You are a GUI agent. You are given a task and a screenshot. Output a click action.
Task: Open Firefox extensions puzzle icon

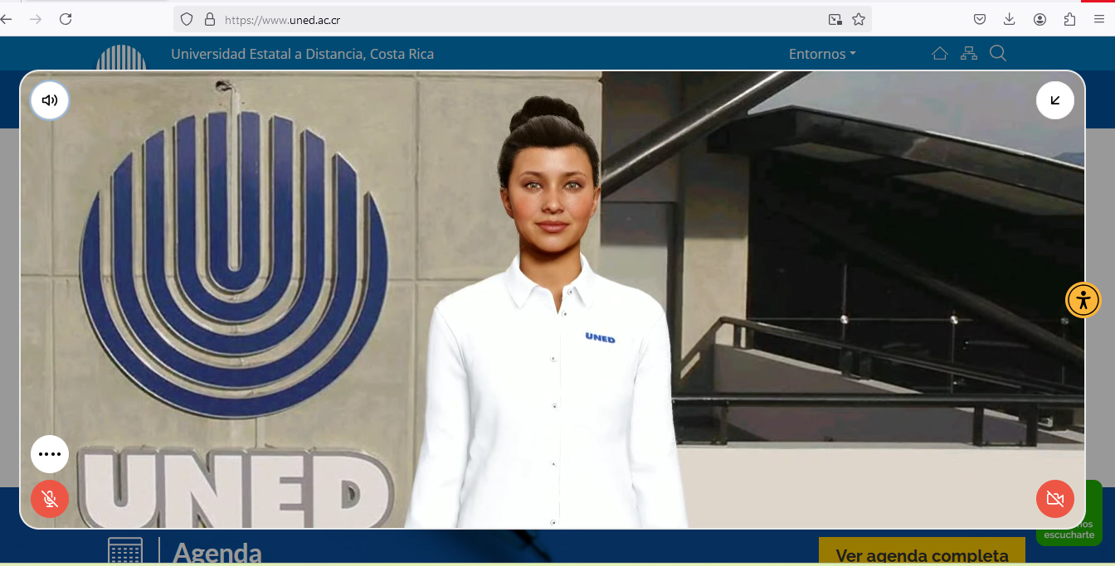1069,19
